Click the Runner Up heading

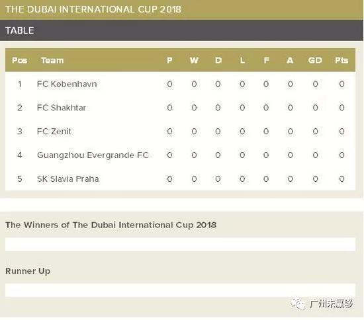(28, 271)
